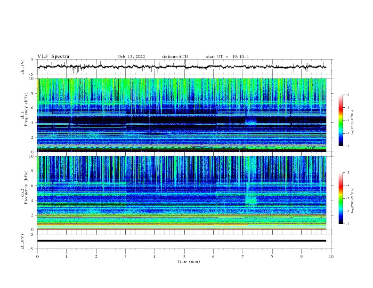373x288 pixels.
Task: Click time axis tick label '3'
Action: click(125, 256)
